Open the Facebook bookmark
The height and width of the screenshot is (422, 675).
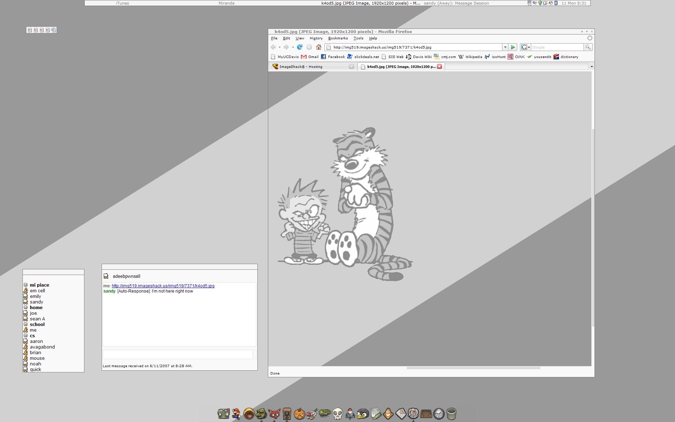(x=333, y=57)
